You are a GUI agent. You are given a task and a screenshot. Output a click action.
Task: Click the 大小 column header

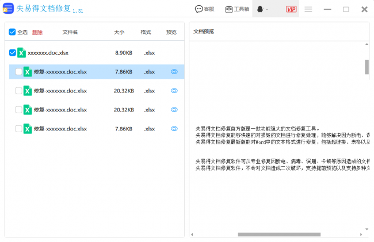[119, 32]
